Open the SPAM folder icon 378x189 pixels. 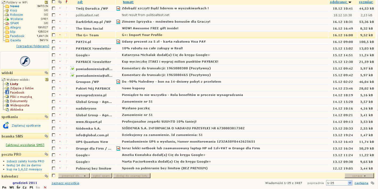tap(7, 23)
